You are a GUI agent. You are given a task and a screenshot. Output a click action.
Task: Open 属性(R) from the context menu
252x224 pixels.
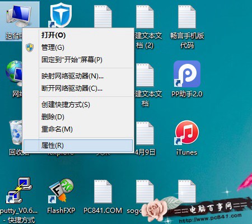point(78,146)
